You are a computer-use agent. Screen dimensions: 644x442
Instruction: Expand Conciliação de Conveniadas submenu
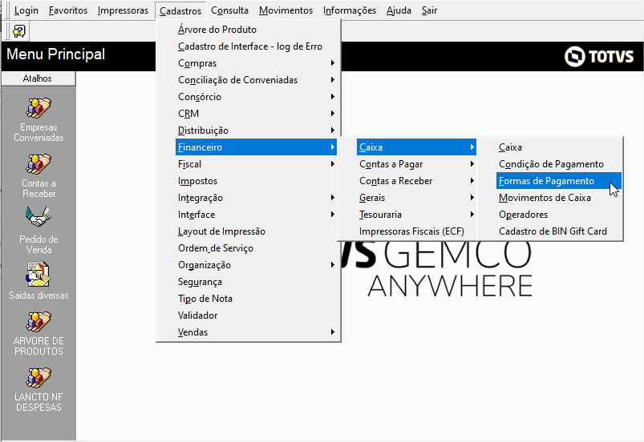[257, 80]
